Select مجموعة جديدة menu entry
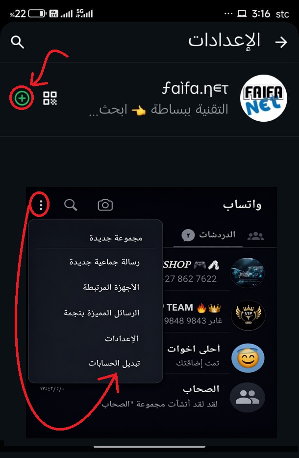 pos(116,238)
